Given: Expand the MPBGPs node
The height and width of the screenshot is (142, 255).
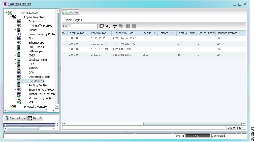Looking at the screenshot, I should (x=15, y=68).
